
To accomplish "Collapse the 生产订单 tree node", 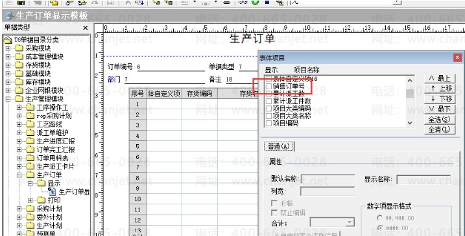I will tap(19, 175).
